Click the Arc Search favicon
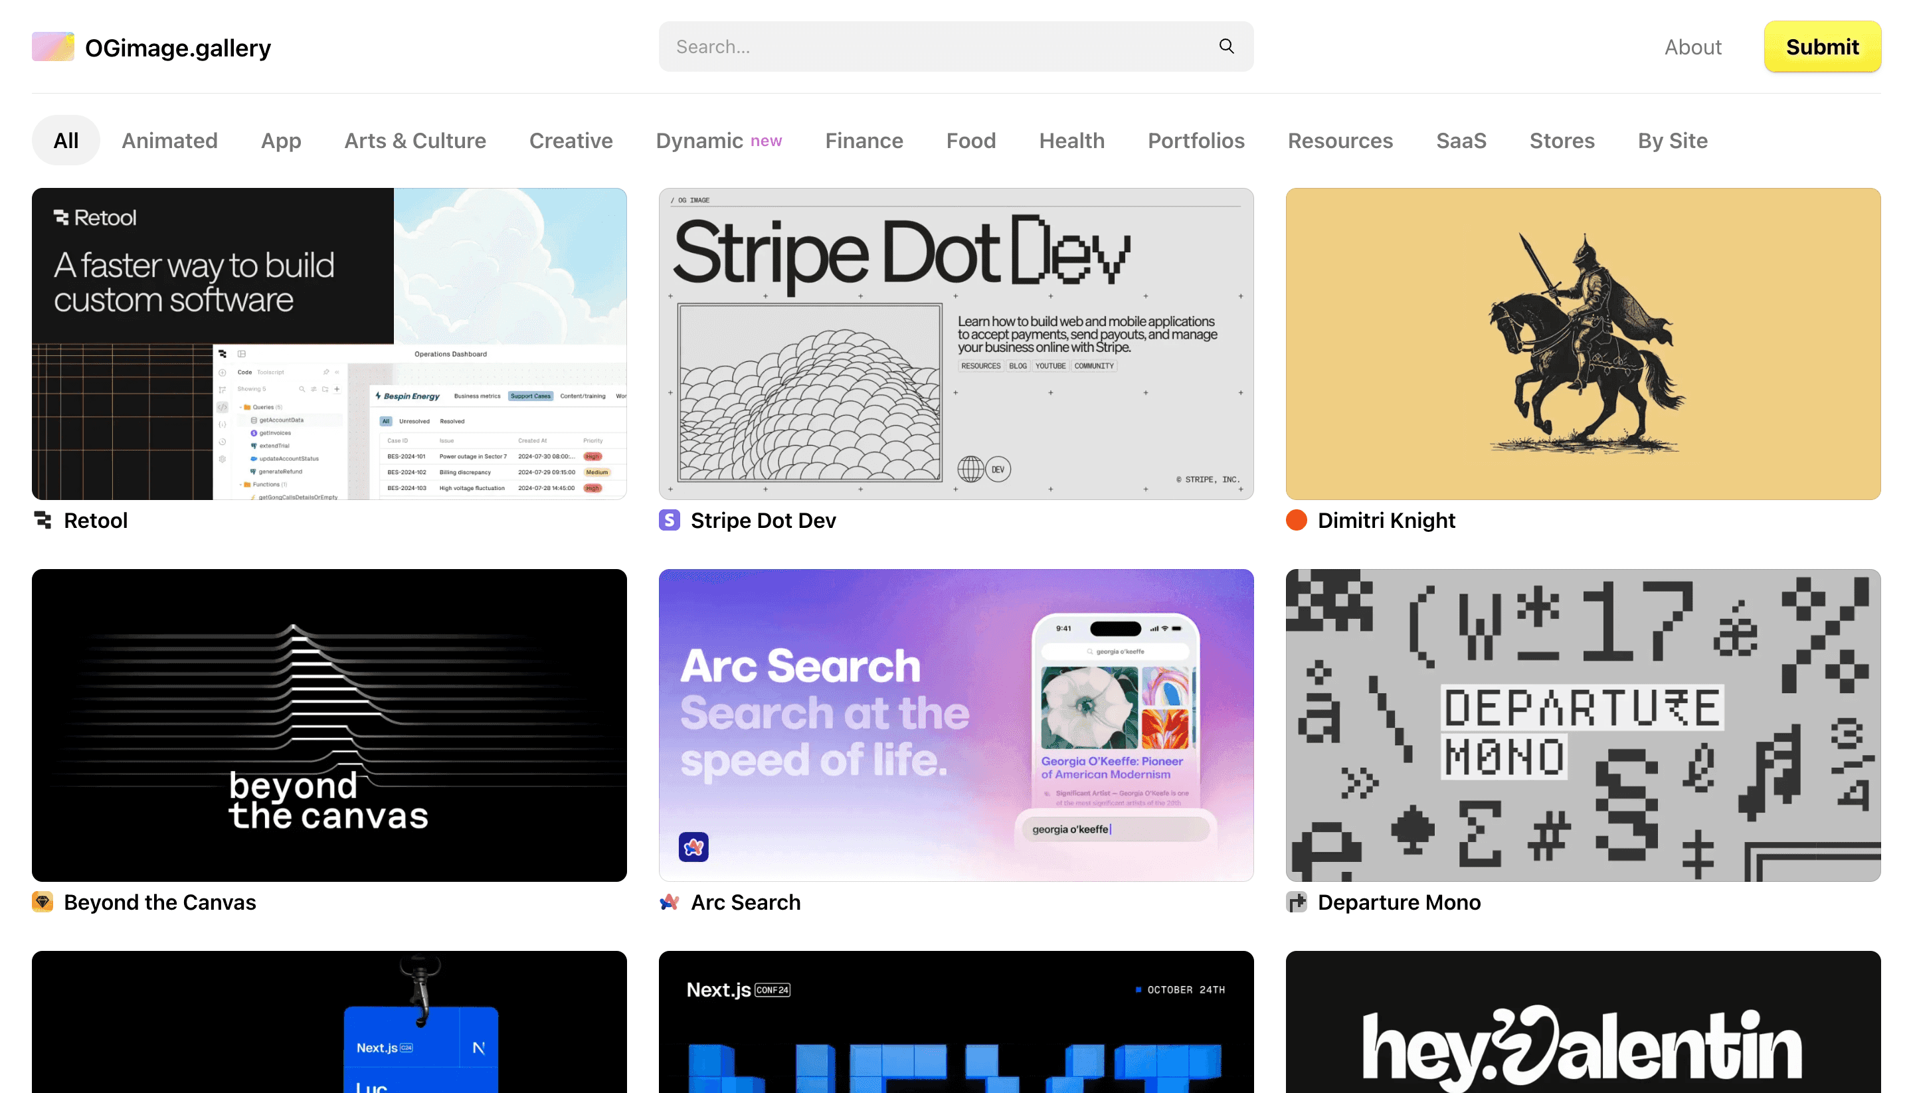This screenshot has height=1093, width=1913. (669, 902)
